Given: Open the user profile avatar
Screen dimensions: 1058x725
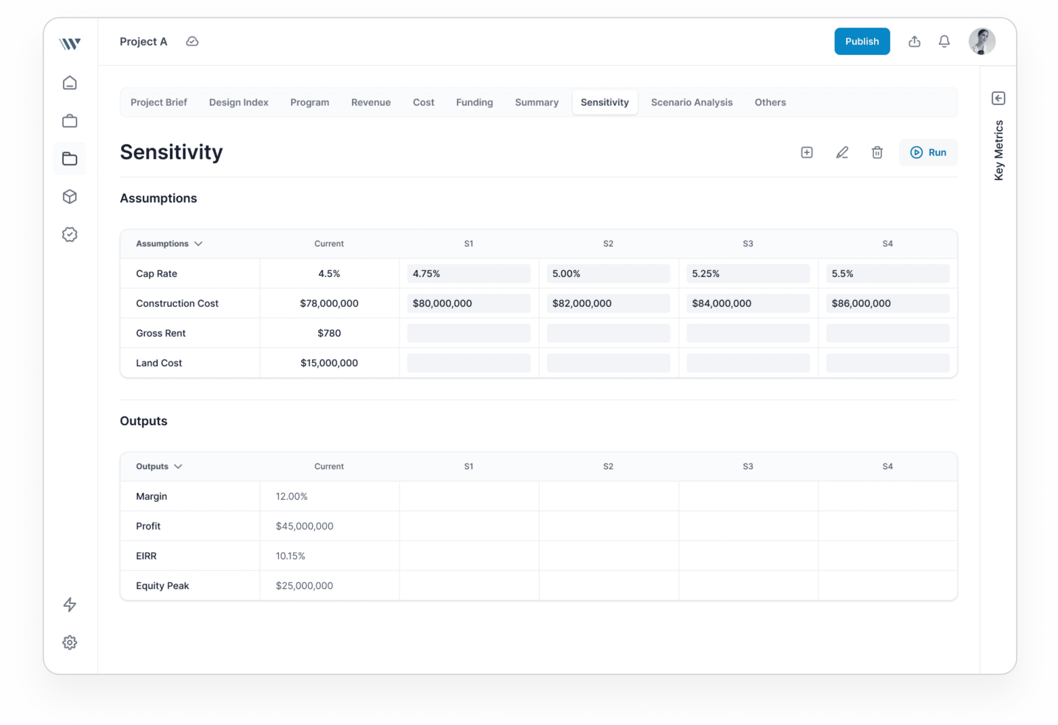Looking at the screenshot, I should click(981, 41).
